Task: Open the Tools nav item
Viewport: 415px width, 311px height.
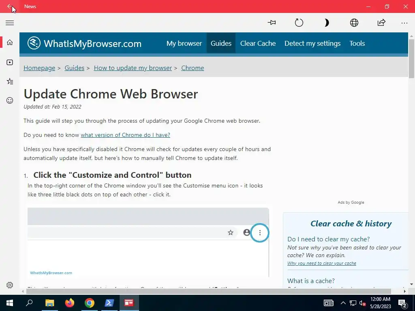Action: tap(357, 43)
